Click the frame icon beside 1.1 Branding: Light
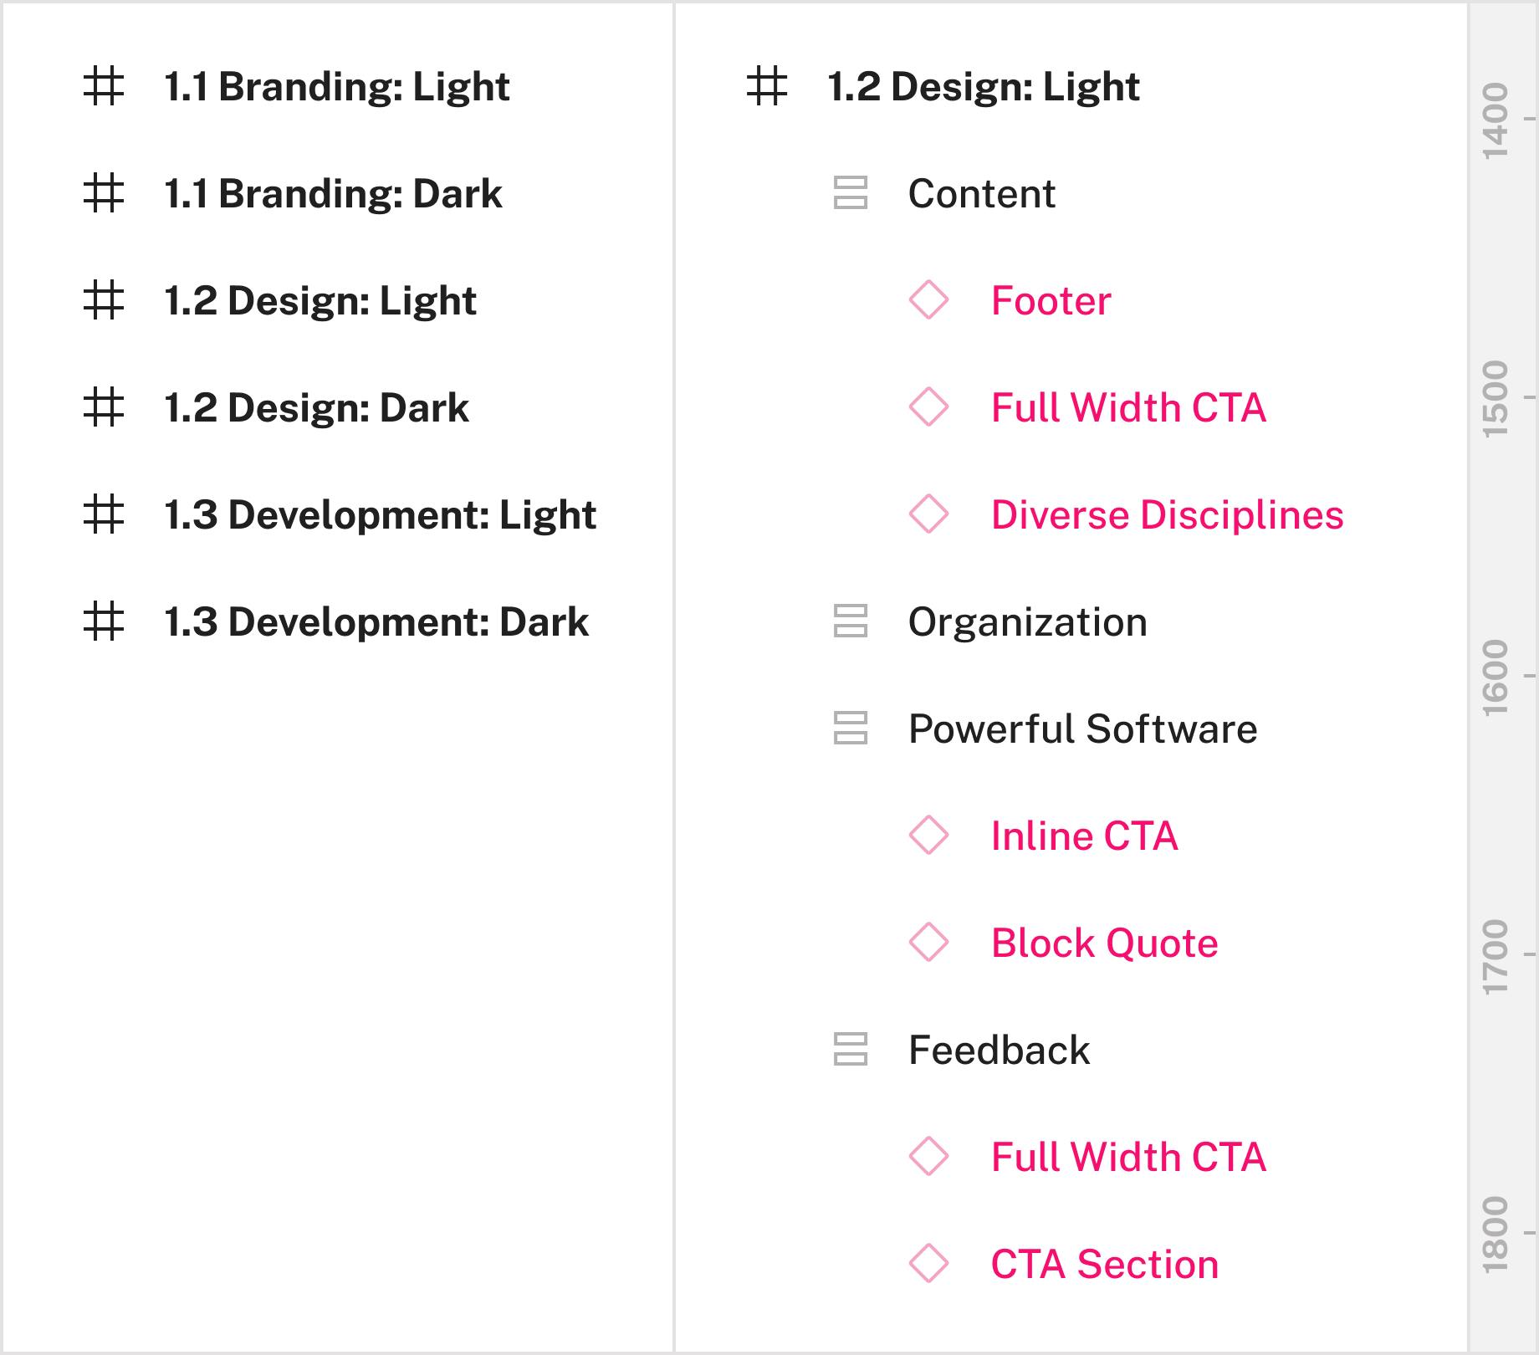1539x1355 pixels. (104, 87)
